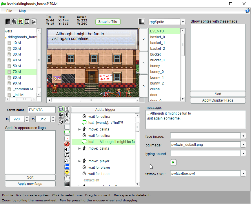The width and height of the screenshot is (251, 204).
Task: Click the stopwatch wait trigger icon
Action: click(x=67, y=121)
